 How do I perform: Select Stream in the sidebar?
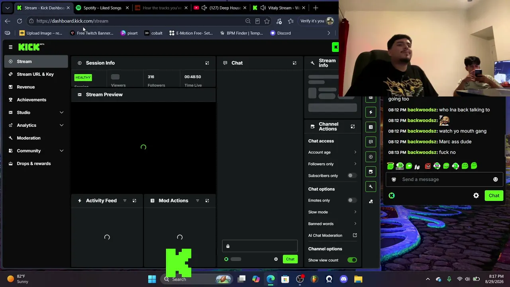tap(36, 61)
